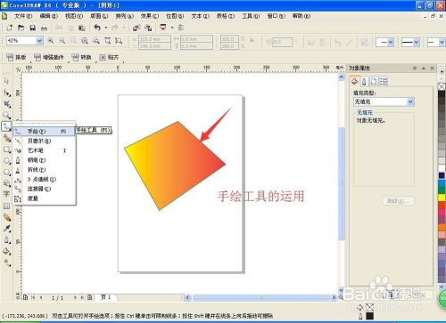446x323 pixels.
Task: Expand the docker panel double-chevron arrow
Action: (415, 69)
